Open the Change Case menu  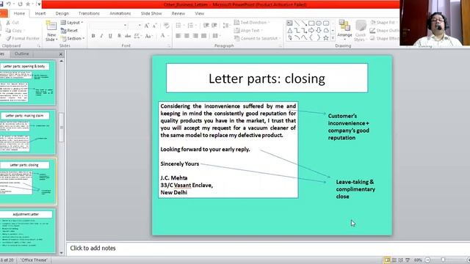pos(148,36)
